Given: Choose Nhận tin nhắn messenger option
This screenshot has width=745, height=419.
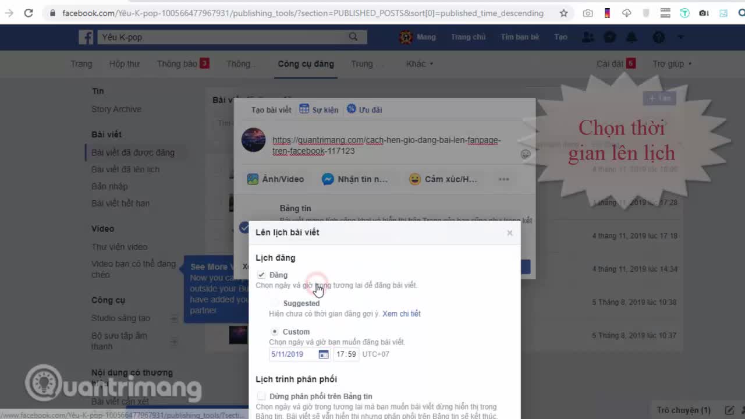Looking at the screenshot, I should click(355, 179).
